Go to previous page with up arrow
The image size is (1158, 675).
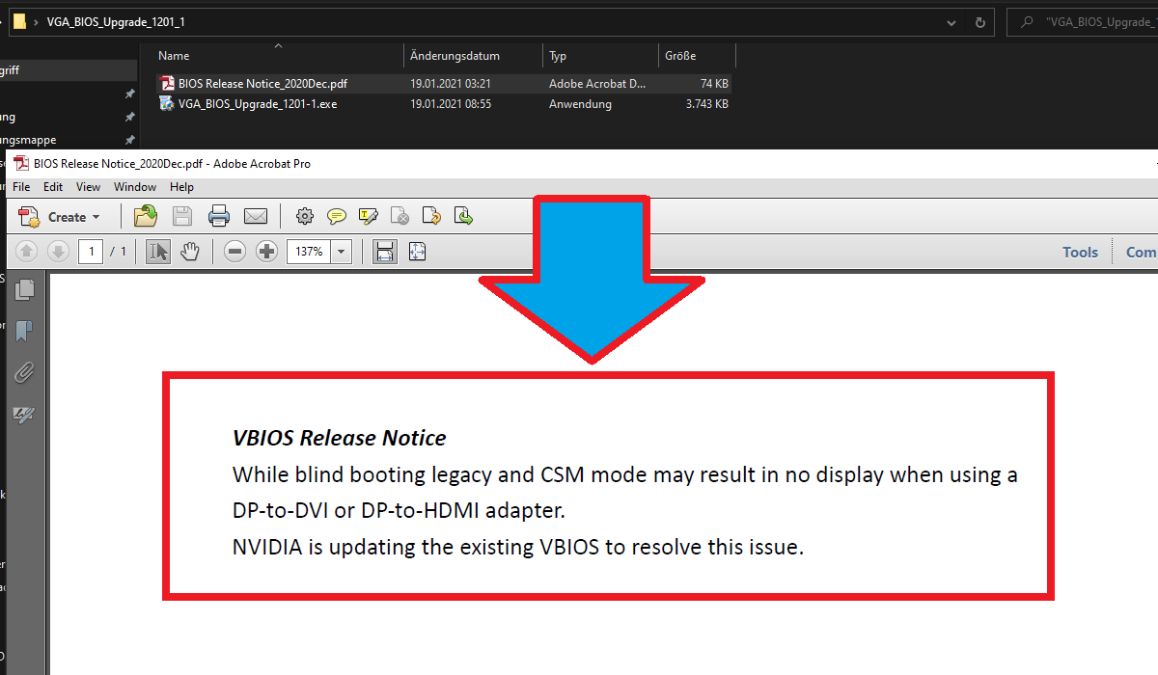(27, 252)
